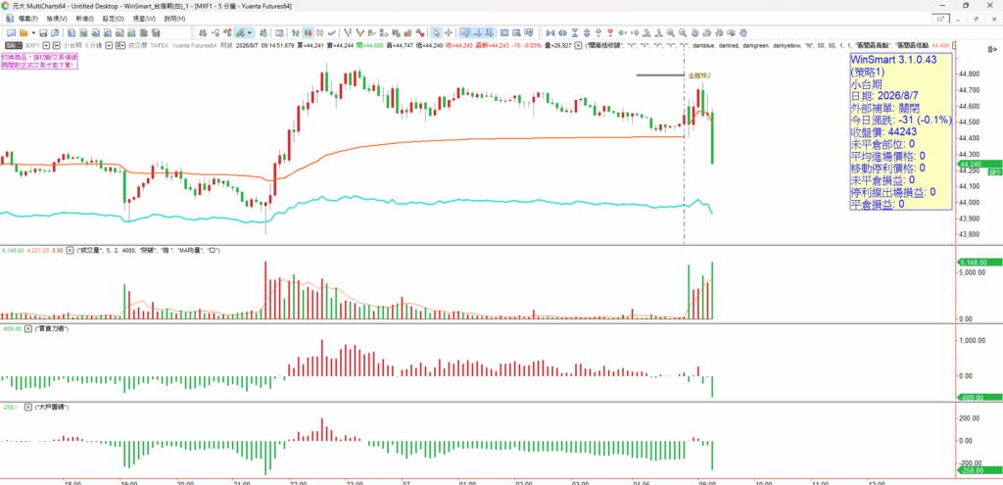This screenshot has width=1003, height=485.
Task: Click the new chart window icon
Action: (12, 32)
